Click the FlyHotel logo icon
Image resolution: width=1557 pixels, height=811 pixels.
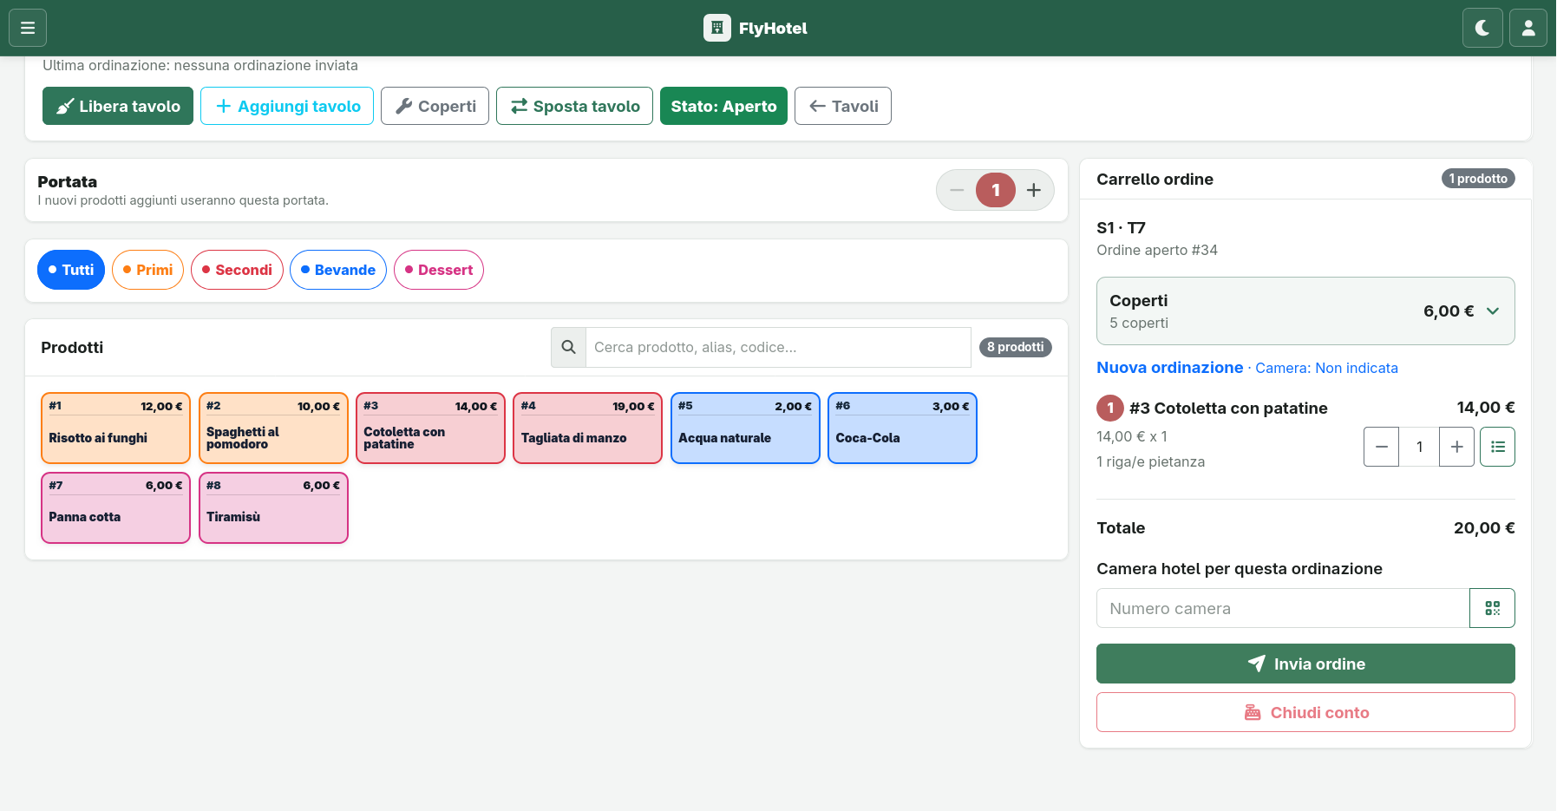click(x=716, y=28)
